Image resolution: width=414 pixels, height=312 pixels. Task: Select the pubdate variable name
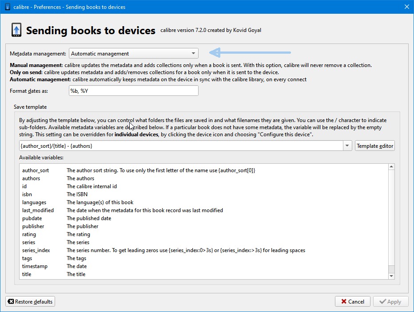[x=32, y=218]
